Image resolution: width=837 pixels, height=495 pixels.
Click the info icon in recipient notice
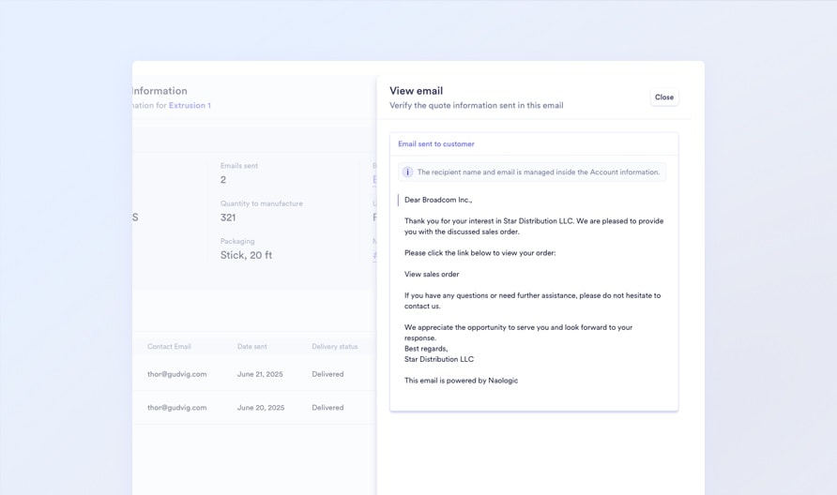point(407,172)
